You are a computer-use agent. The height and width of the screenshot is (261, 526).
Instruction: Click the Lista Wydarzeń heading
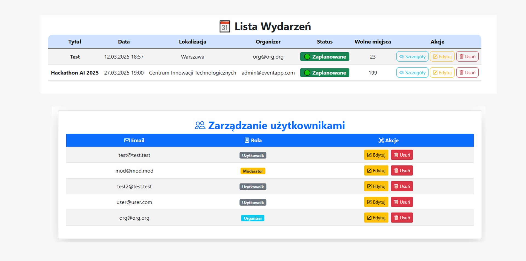point(273,27)
